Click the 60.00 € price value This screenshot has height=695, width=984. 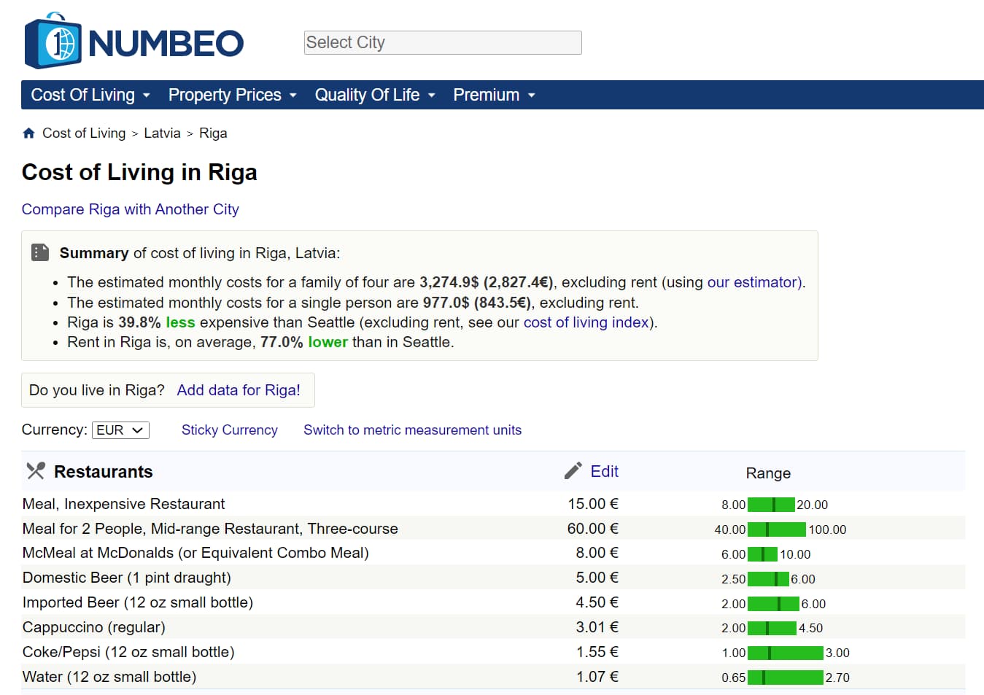coord(593,529)
